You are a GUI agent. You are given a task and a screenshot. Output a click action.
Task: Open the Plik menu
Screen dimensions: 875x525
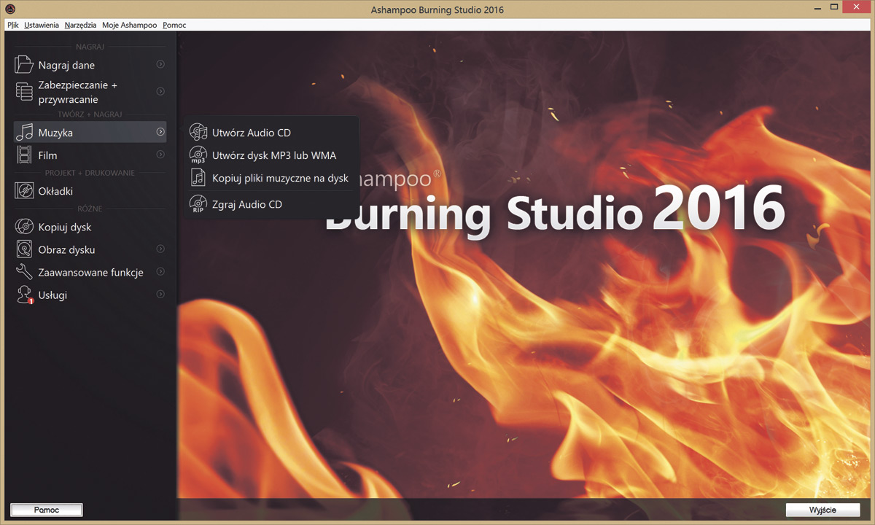coord(12,25)
